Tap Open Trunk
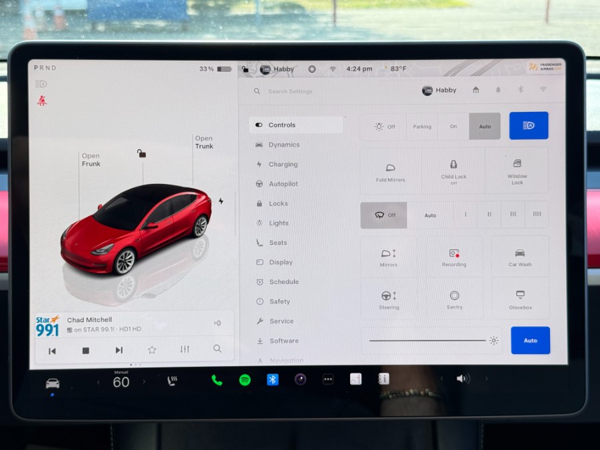600x450 pixels. click(x=205, y=143)
